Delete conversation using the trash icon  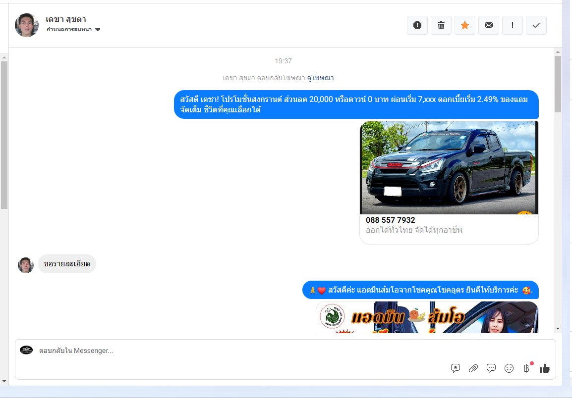pyautogui.click(x=441, y=25)
